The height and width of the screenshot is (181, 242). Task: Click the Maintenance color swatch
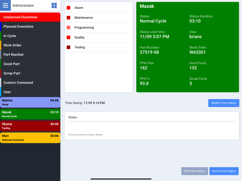pos(68,17)
